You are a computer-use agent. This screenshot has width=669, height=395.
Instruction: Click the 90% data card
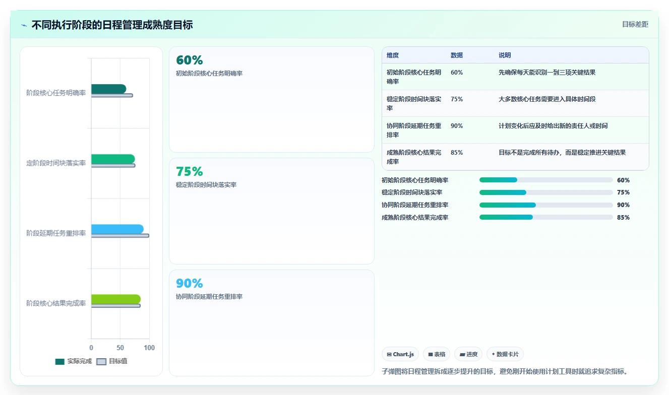tap(272, 323)
